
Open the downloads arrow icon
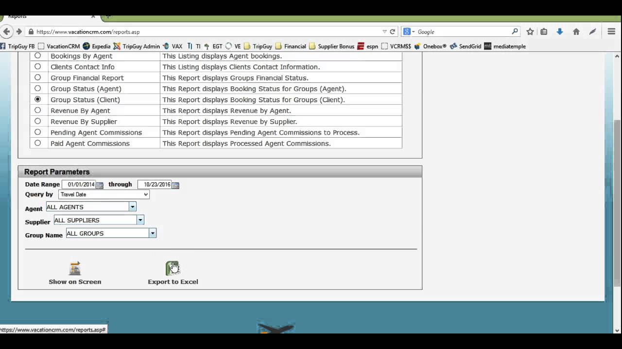(560, 32)
